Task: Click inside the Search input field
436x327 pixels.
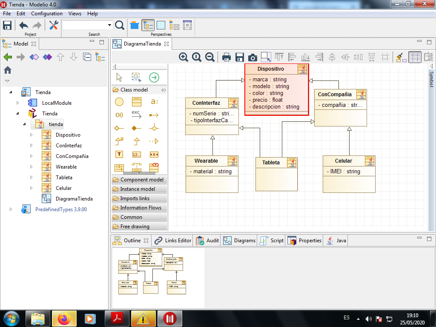Action: pos(85,25)
